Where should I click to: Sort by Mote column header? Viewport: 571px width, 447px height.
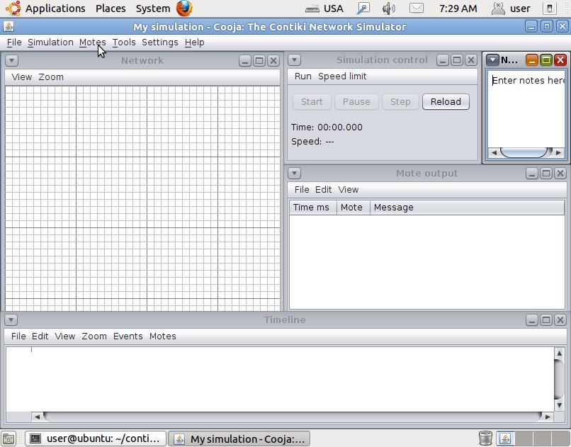coord(354,208)
